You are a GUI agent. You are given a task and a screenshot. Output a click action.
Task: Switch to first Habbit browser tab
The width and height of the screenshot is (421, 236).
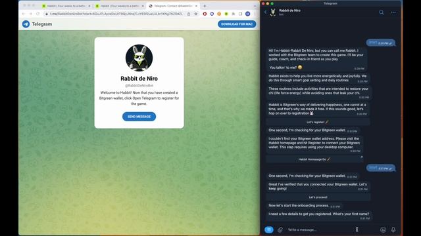coord(66,6)
